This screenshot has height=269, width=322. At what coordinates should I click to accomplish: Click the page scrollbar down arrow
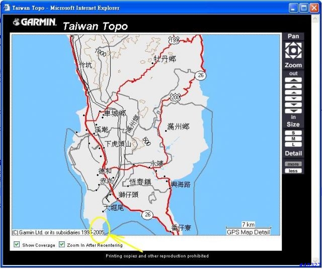(315, 261)
